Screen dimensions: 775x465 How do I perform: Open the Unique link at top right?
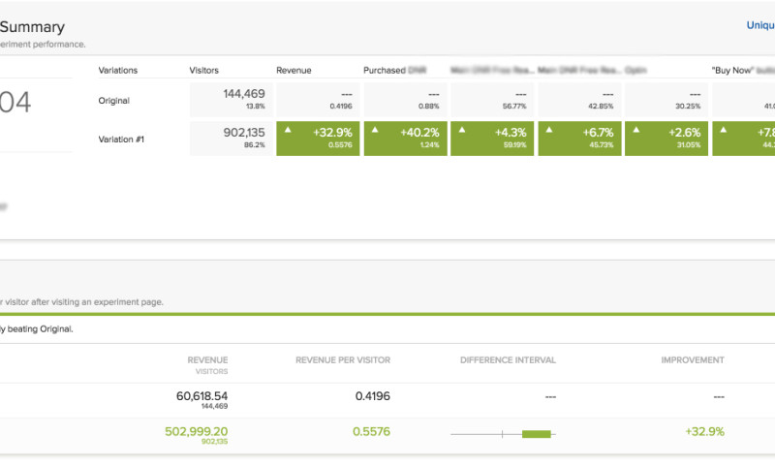[x=759, y=26]
